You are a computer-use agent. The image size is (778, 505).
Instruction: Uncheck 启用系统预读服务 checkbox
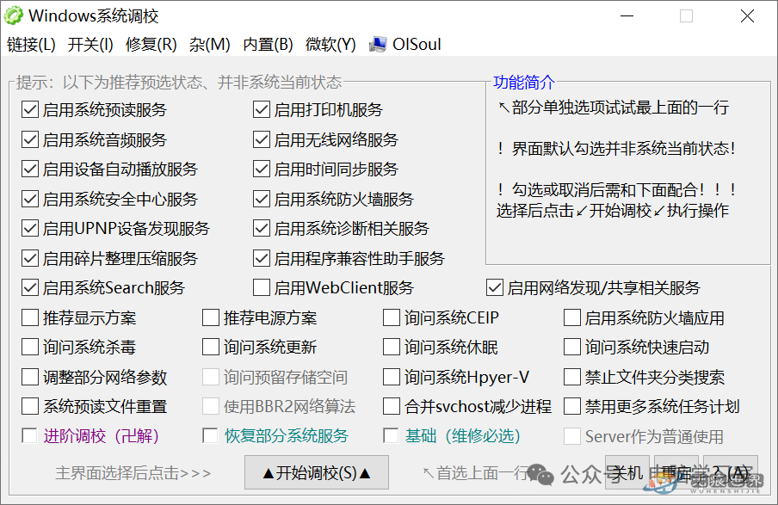(x=30, y=110)
